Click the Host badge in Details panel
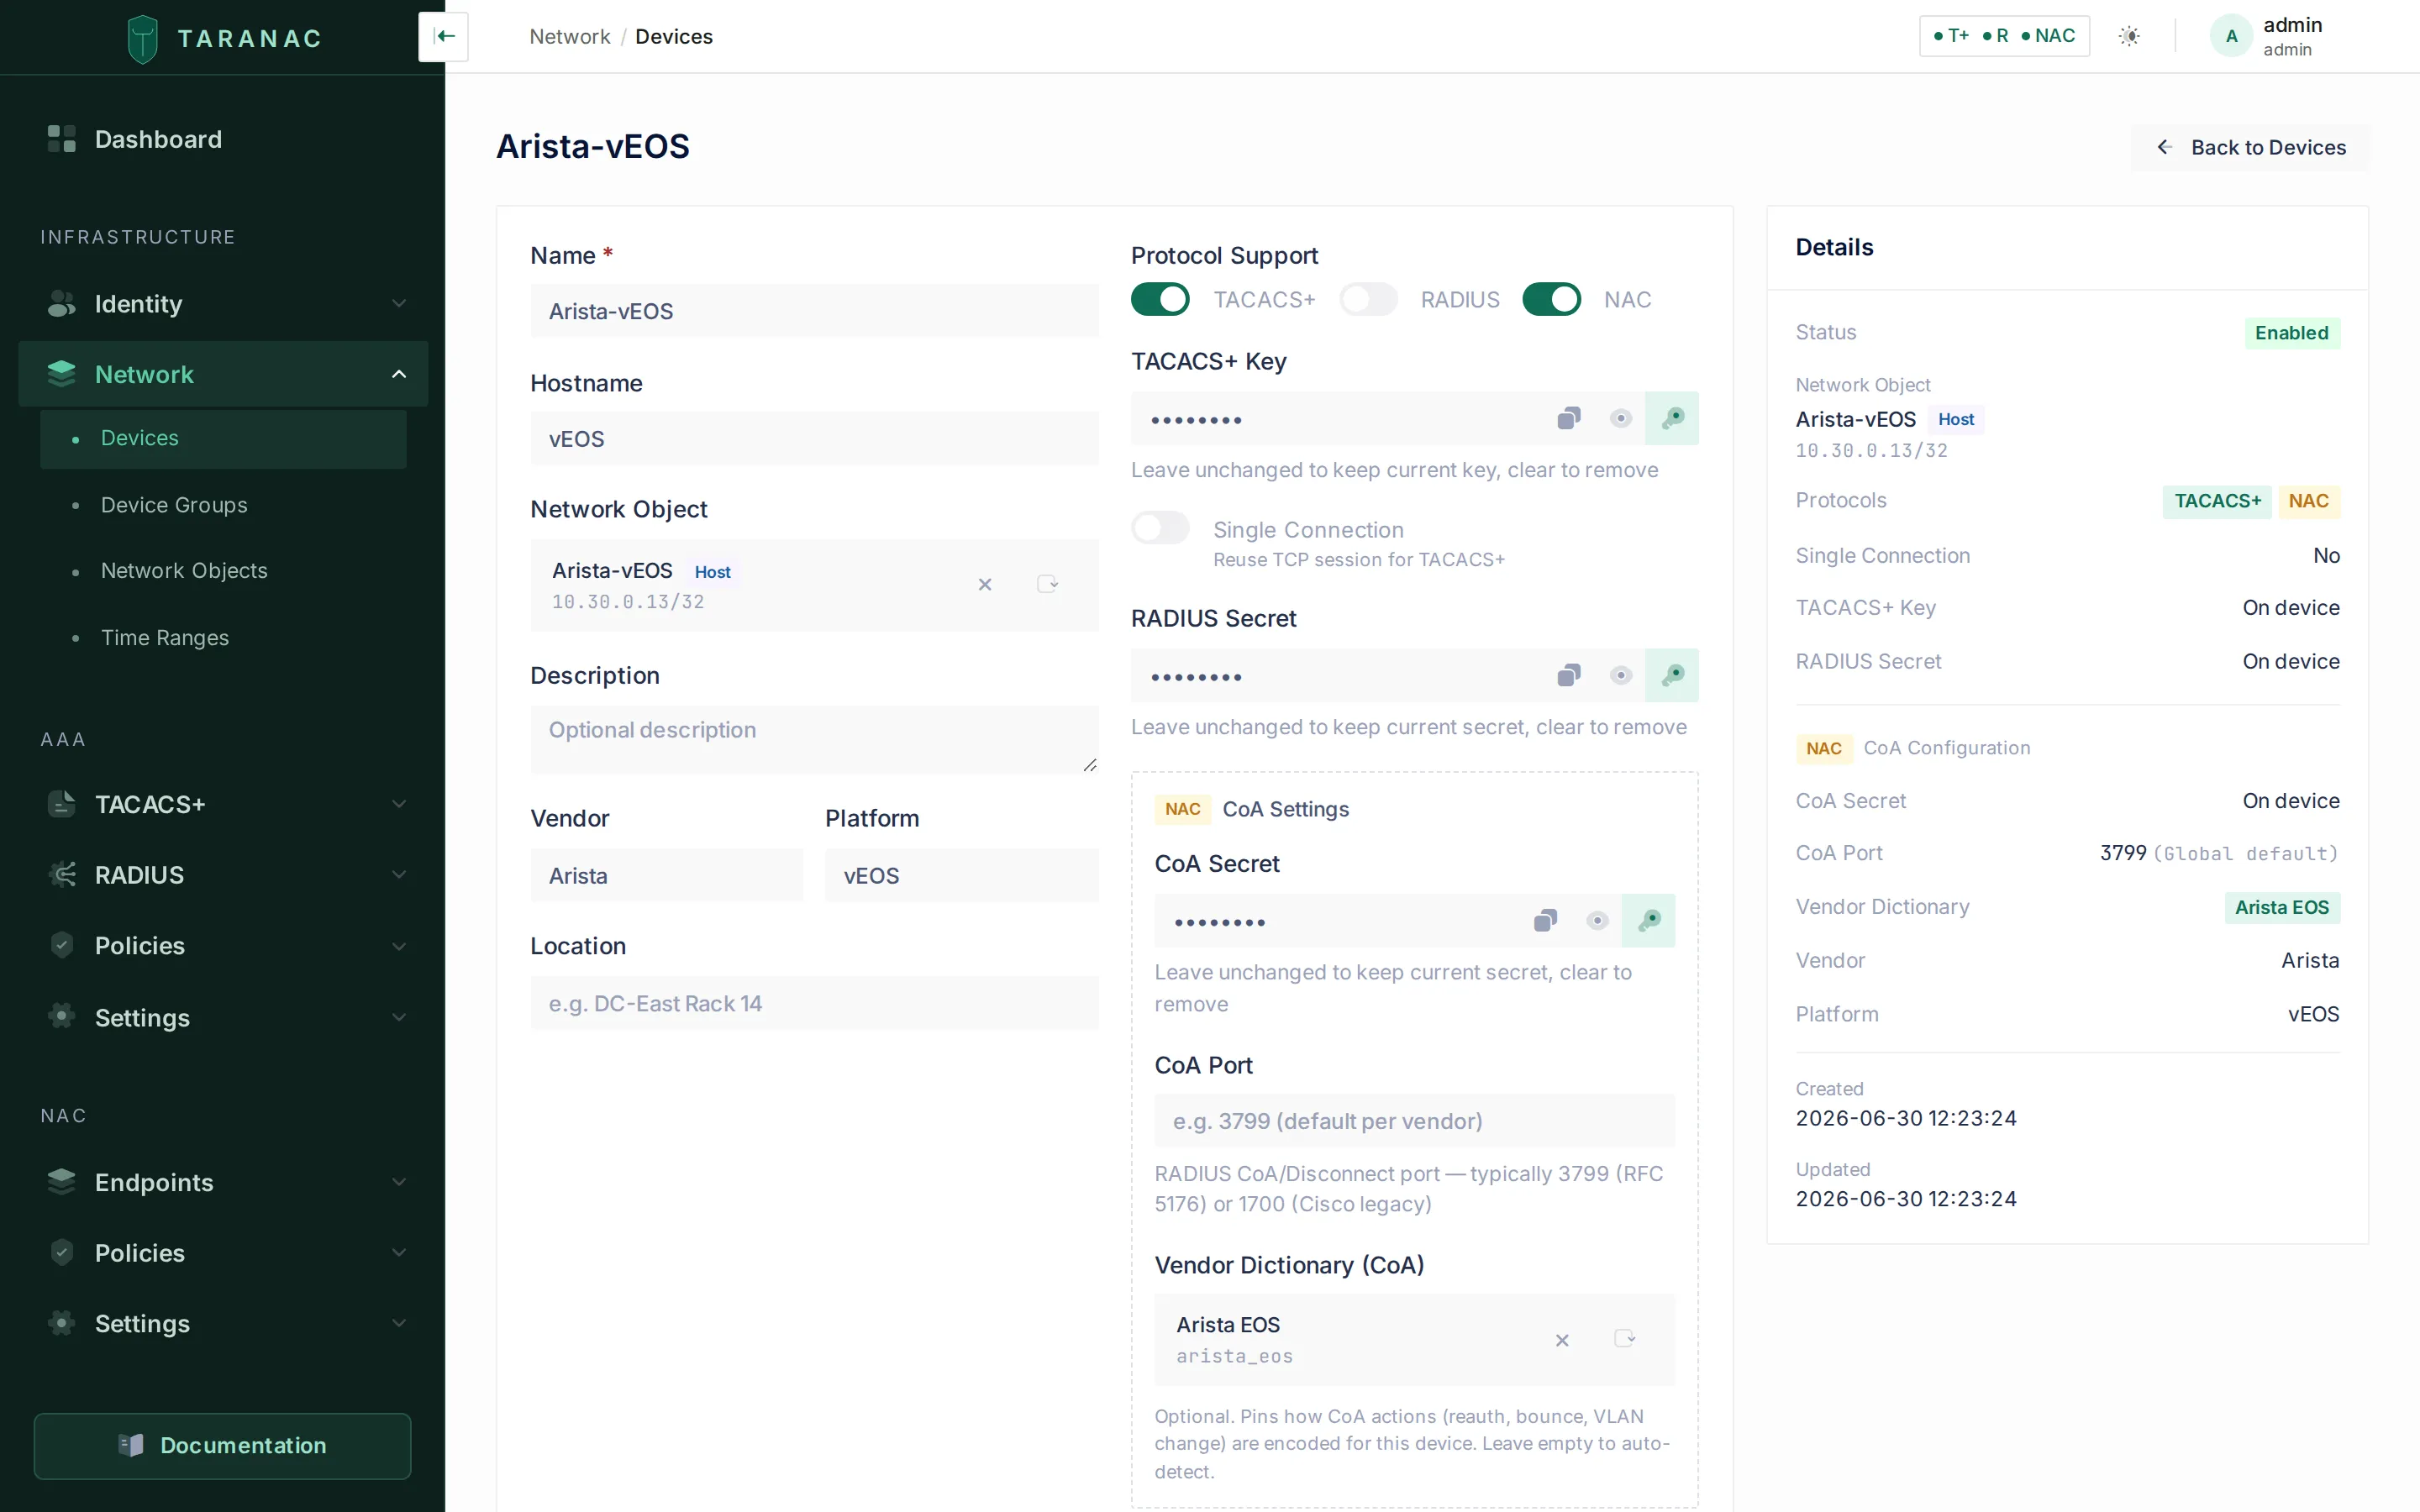This screenshot has width=2420, height=1512. pos(1956,419)
